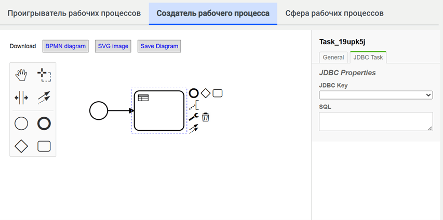This screenshot has height=220, width=443.
Task: Download the SVG image
Action: pos(113,46)
